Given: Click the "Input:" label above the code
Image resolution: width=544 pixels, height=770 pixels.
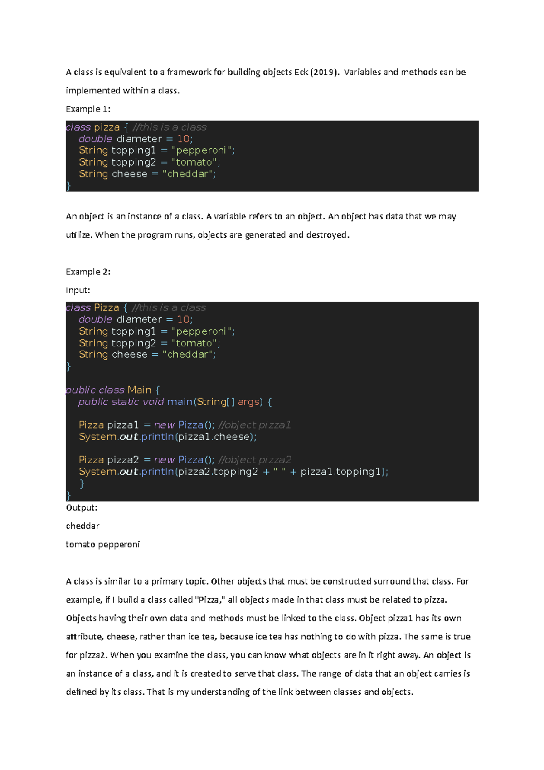Looking at the screenshot, I should point(78,290).
